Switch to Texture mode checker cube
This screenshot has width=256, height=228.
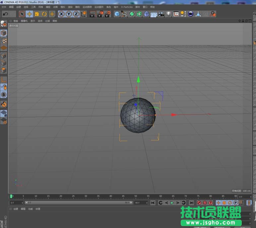tap(4, 41)
